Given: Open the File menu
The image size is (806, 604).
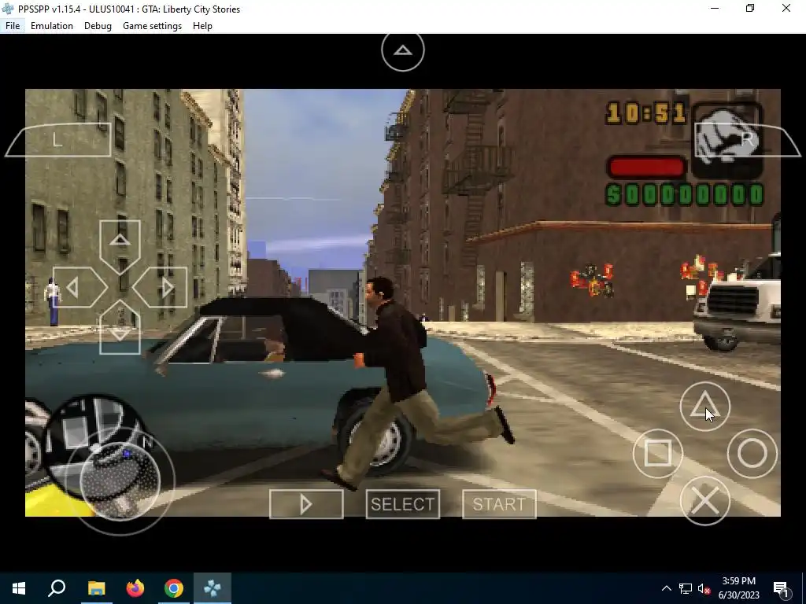Looking at the screenshot, I should [x=13, y=26].
